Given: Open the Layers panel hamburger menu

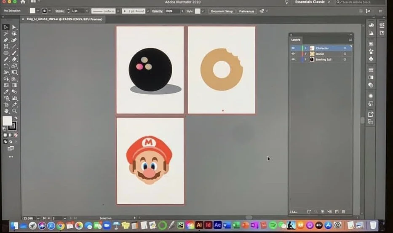Looking at the screenshot, I should (x=350, y=40).
